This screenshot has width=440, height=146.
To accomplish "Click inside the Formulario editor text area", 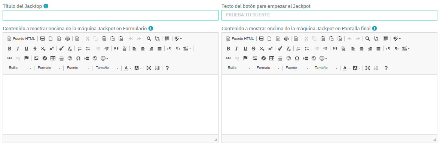I will click(111, 105).
